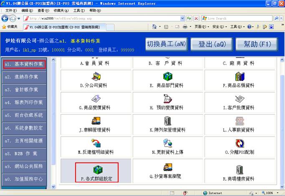
Task: Open the D.分公司資料 branch icon
Action: (x=96, y=76)
